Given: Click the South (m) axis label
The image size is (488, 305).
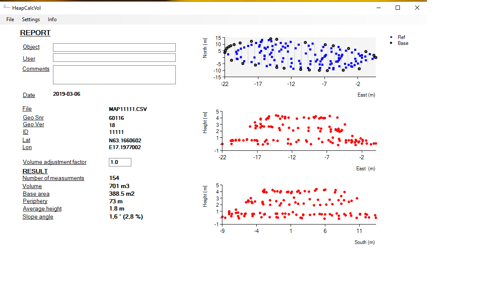Looking at the screenshot, I should [364, 242].
